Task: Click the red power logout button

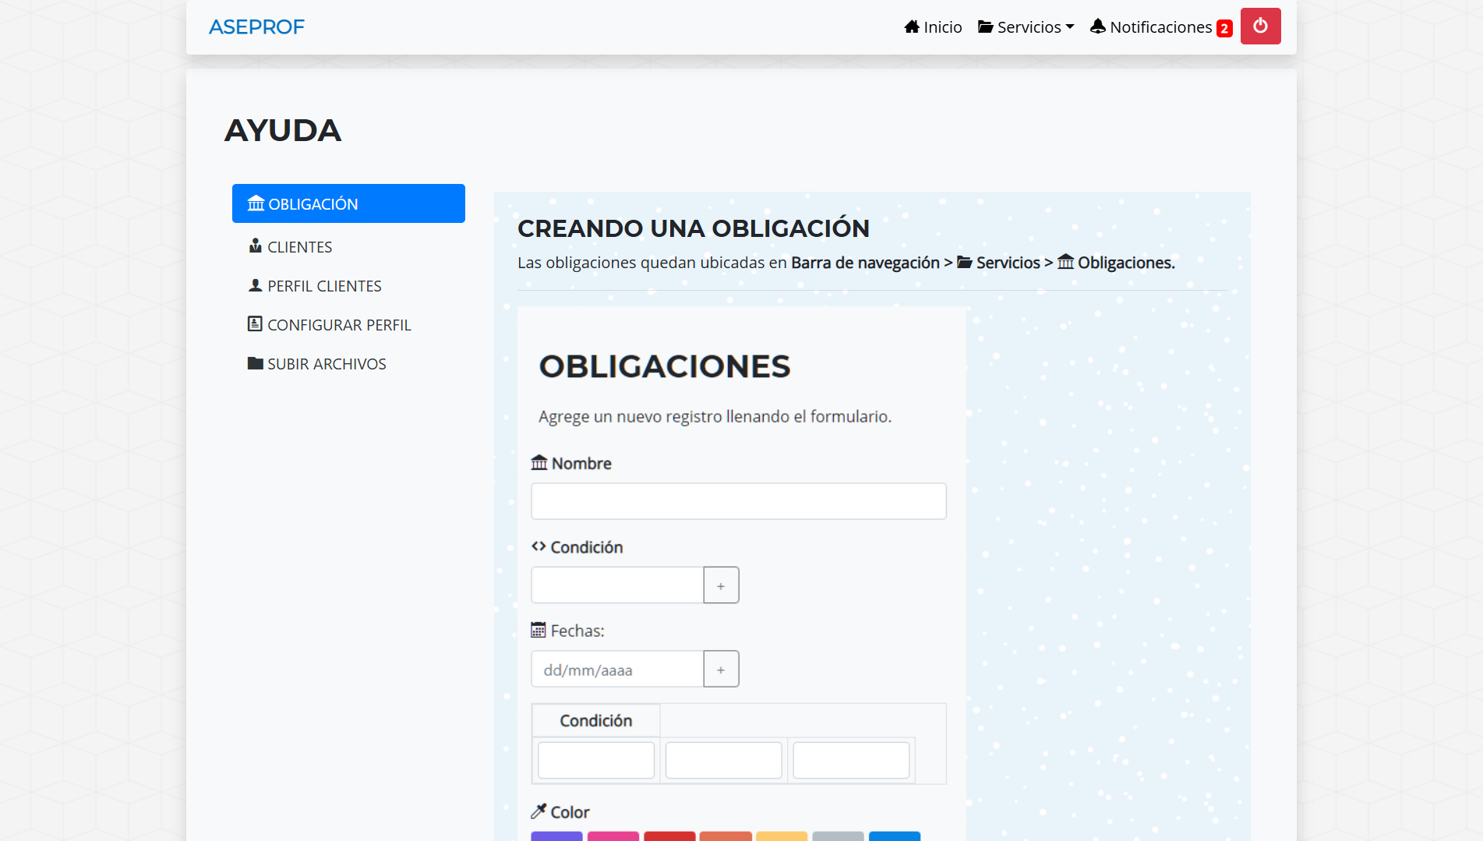Action: (1260, 27)
